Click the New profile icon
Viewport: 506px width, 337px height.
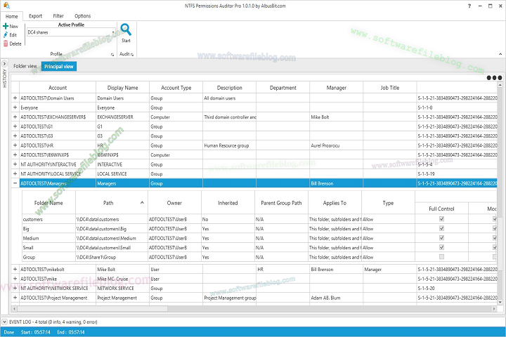point(6,26)
